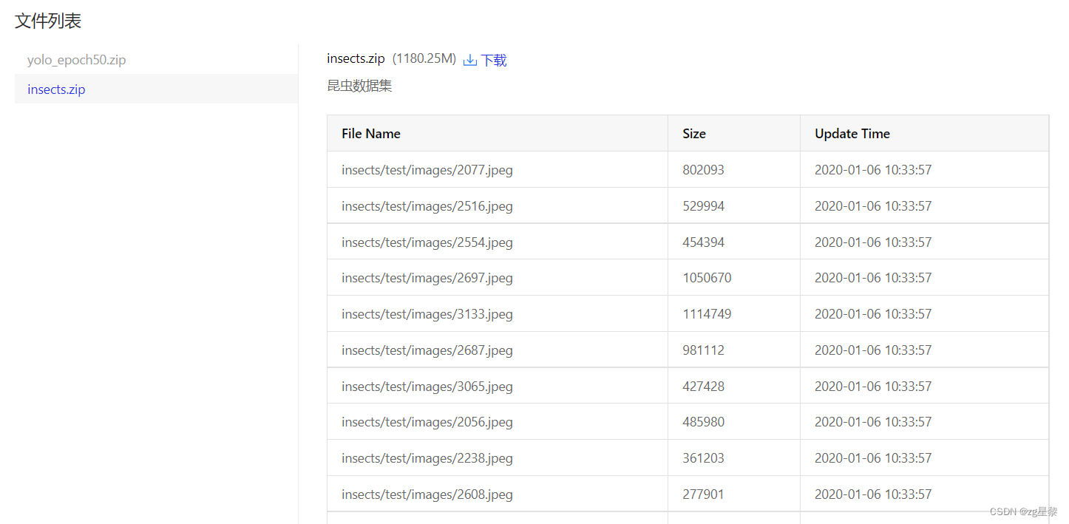Click file row insects/test/images/3065.jpeg
1069x524 pixels.
[688, 387]
